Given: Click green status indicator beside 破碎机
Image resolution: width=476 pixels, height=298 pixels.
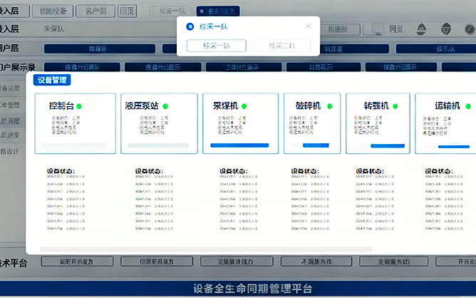Looking at the screenshot, I should click(328, 106).
